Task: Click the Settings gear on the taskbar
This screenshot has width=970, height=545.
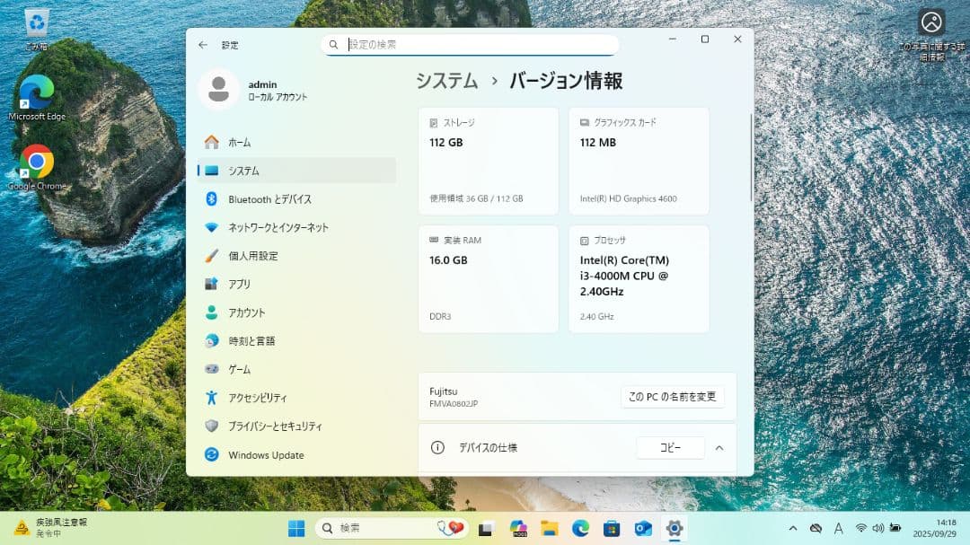Action: (x=675, y=528)
